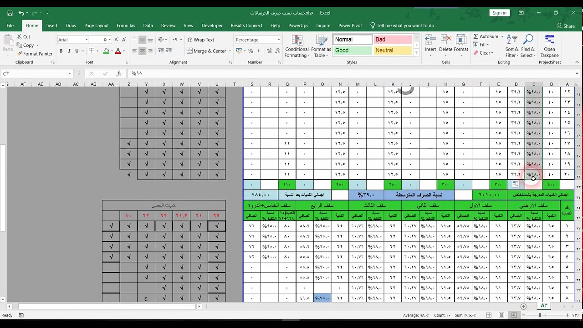The image size is (583, 328).
Task: Add a new sheet with plus icon
Action: click(523, 307)
